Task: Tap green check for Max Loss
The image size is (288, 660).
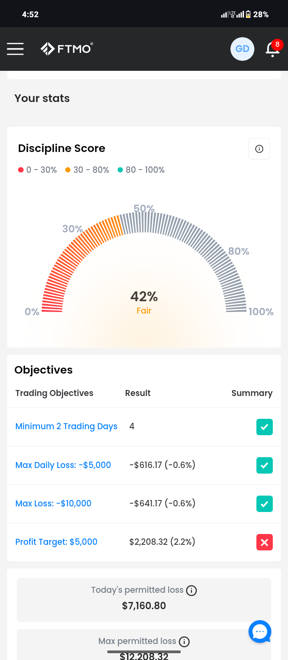Action: tap(264, 504)
